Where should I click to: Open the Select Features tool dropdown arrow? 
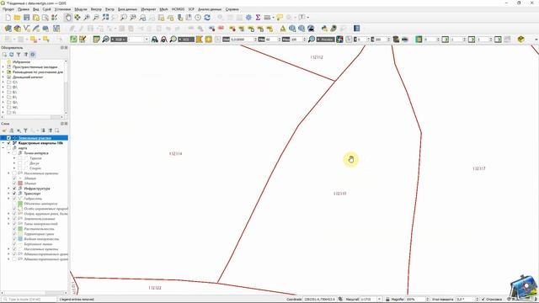coord(40,40)
